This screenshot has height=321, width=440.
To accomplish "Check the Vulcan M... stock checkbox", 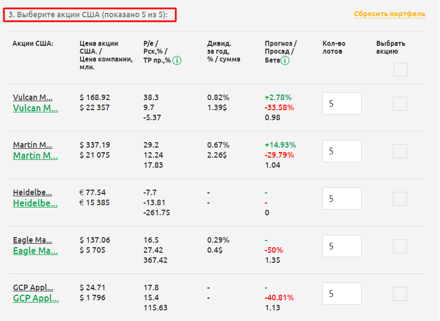I will point(400,103).
